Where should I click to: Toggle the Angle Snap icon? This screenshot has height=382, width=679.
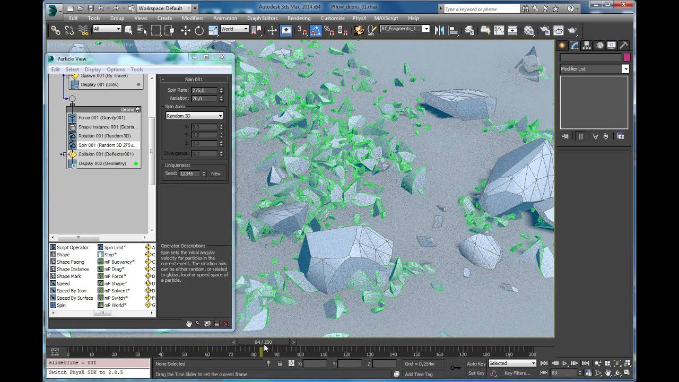coord(316,30)
